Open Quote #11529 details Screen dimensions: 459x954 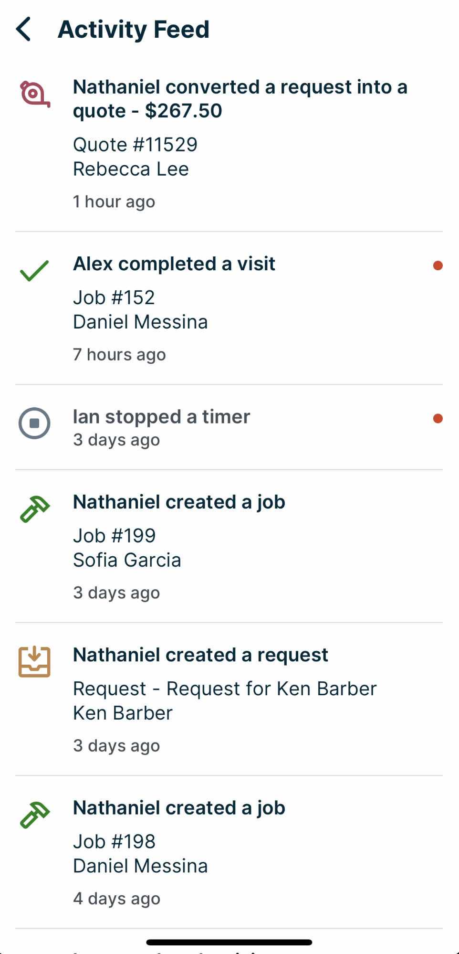point(135,145)
